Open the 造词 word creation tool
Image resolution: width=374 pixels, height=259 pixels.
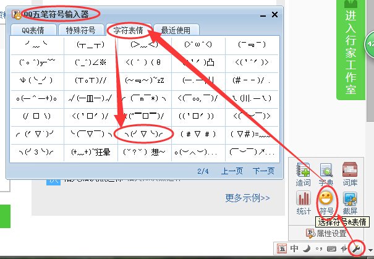coord(303,174)
